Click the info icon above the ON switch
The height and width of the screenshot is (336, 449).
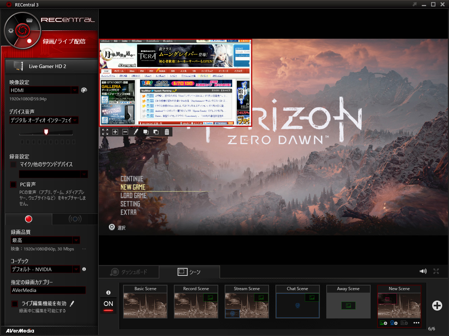pos(108,293)
